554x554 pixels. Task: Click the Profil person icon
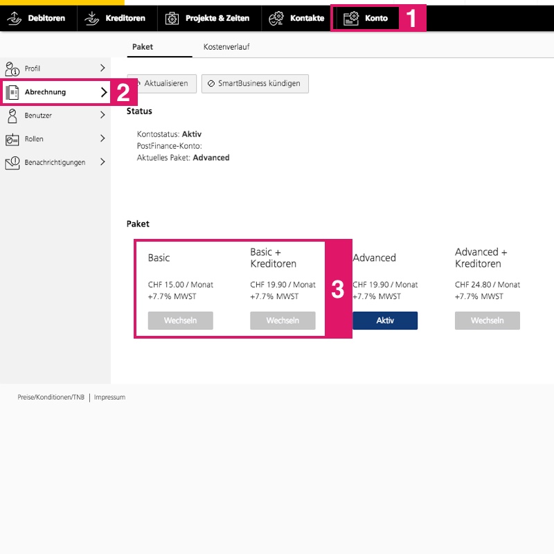12,69
